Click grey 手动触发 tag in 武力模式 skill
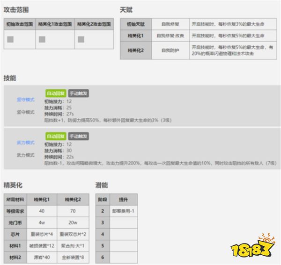This screenshot has height=265, width=281. click(x=78, y=136)
